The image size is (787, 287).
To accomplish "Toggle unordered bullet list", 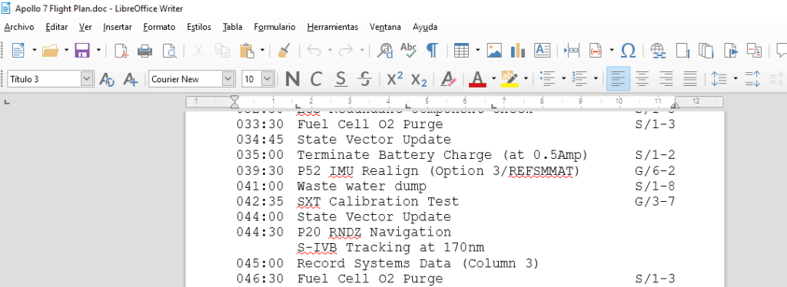I will tap(547, 78).
